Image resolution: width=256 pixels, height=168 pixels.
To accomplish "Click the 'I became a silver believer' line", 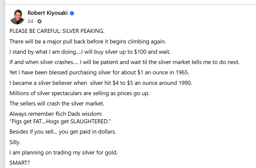I will [x=101, y=83].
